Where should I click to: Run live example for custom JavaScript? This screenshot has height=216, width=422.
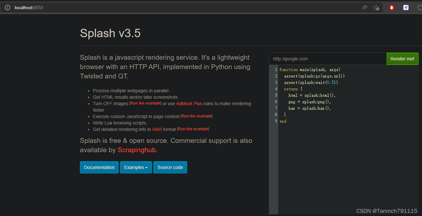click(x=197, y=116)
